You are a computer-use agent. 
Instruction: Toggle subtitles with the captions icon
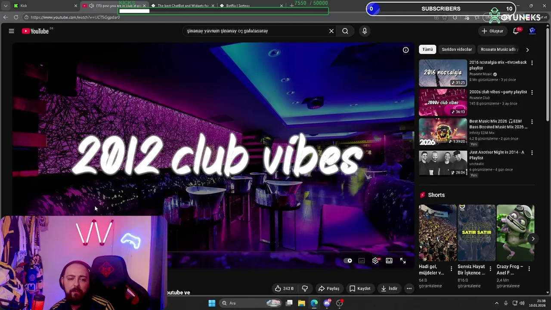362,260
